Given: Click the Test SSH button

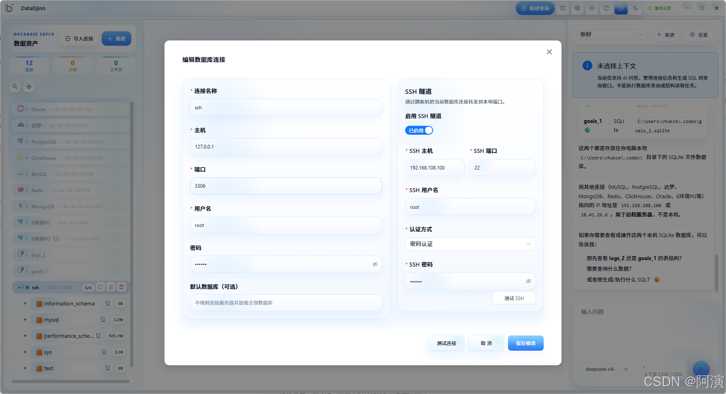Looking at the screenshot, I should tap(514, 298).
